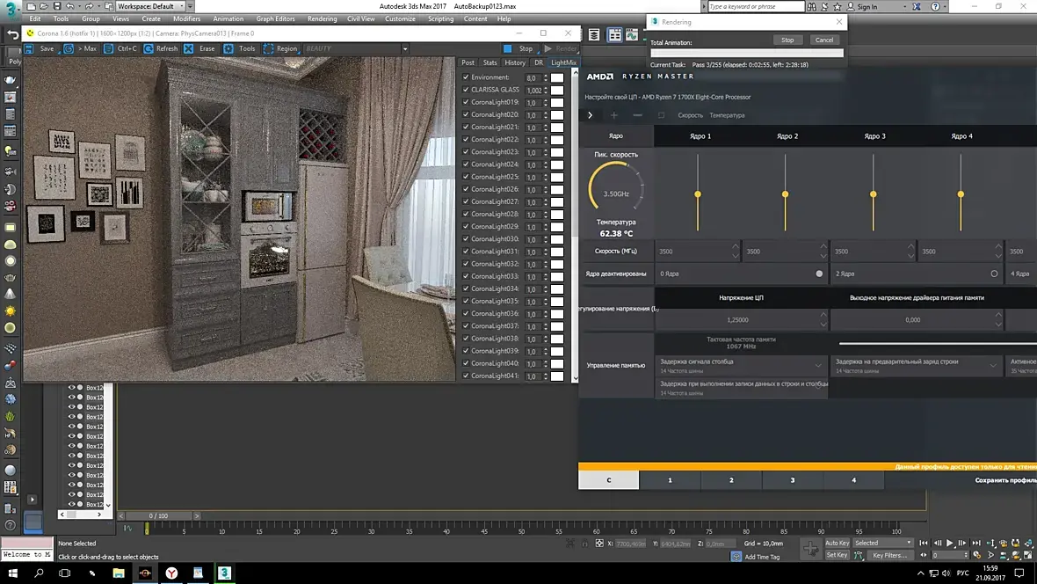Screen dimensions: 1037x584
Task: Open the Modifiers menu
Action: pos(186,19)
